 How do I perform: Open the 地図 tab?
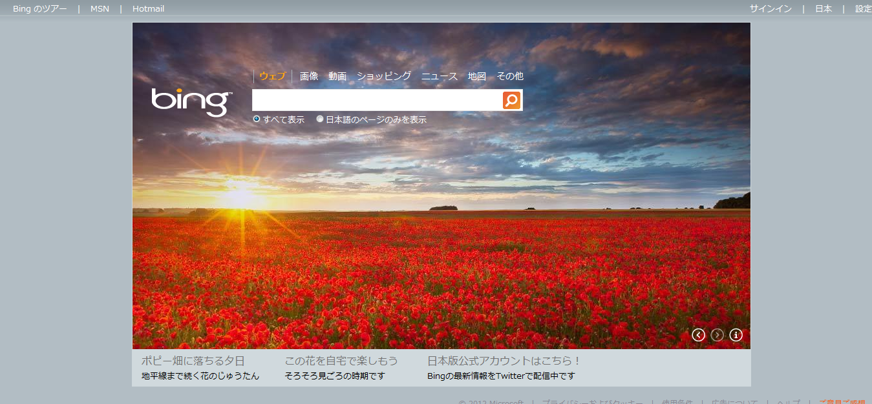coord(477,76)
